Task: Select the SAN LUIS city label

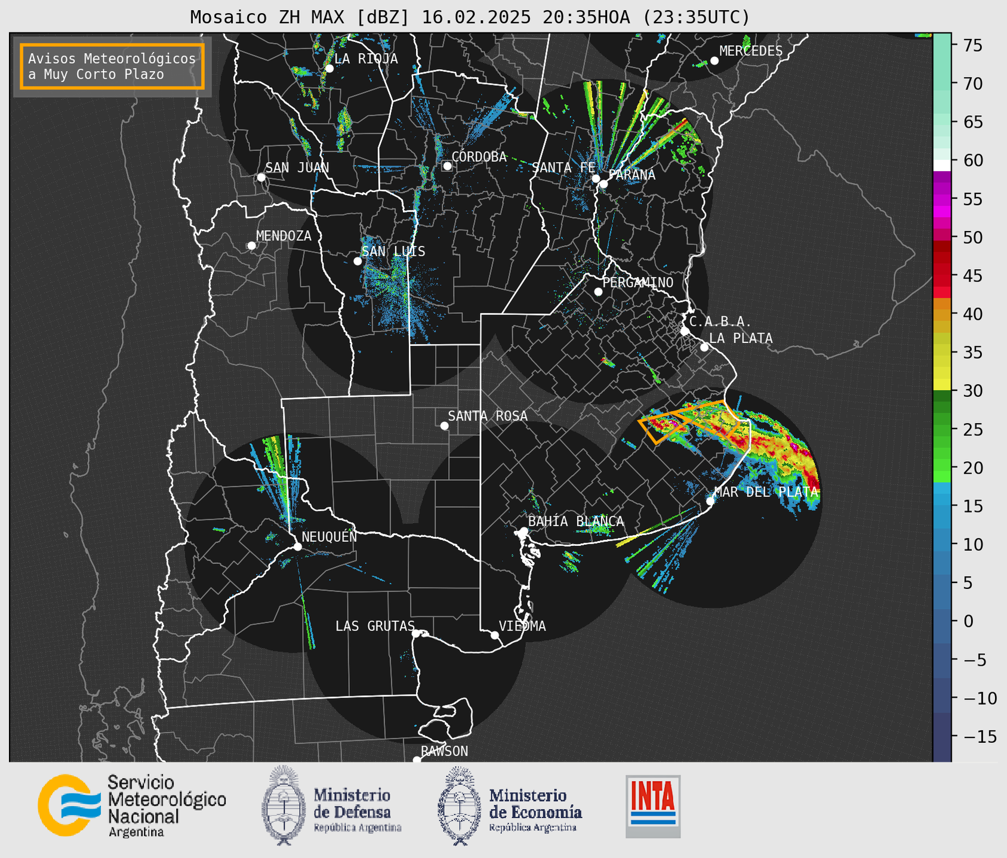Action: pos(393,251)
